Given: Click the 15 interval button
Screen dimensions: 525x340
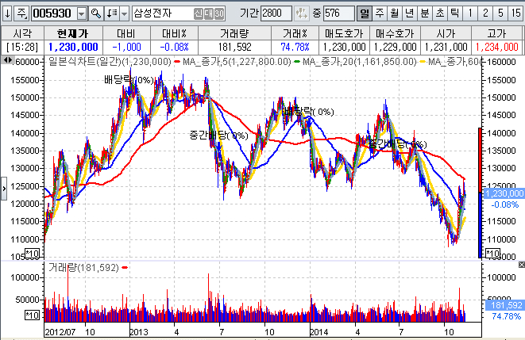Looking at the screenshot, I should point(514,13).
